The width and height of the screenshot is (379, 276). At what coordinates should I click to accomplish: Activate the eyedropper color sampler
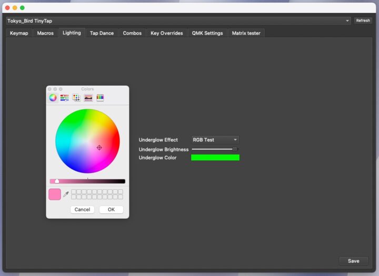66,195
